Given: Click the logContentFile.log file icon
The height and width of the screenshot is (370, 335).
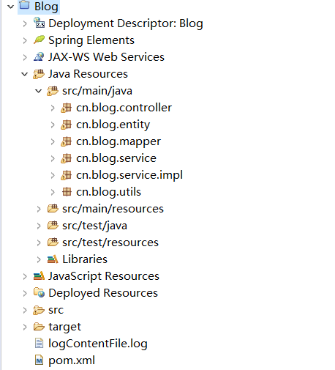Looking at the screenshot, I should (39, 343).
